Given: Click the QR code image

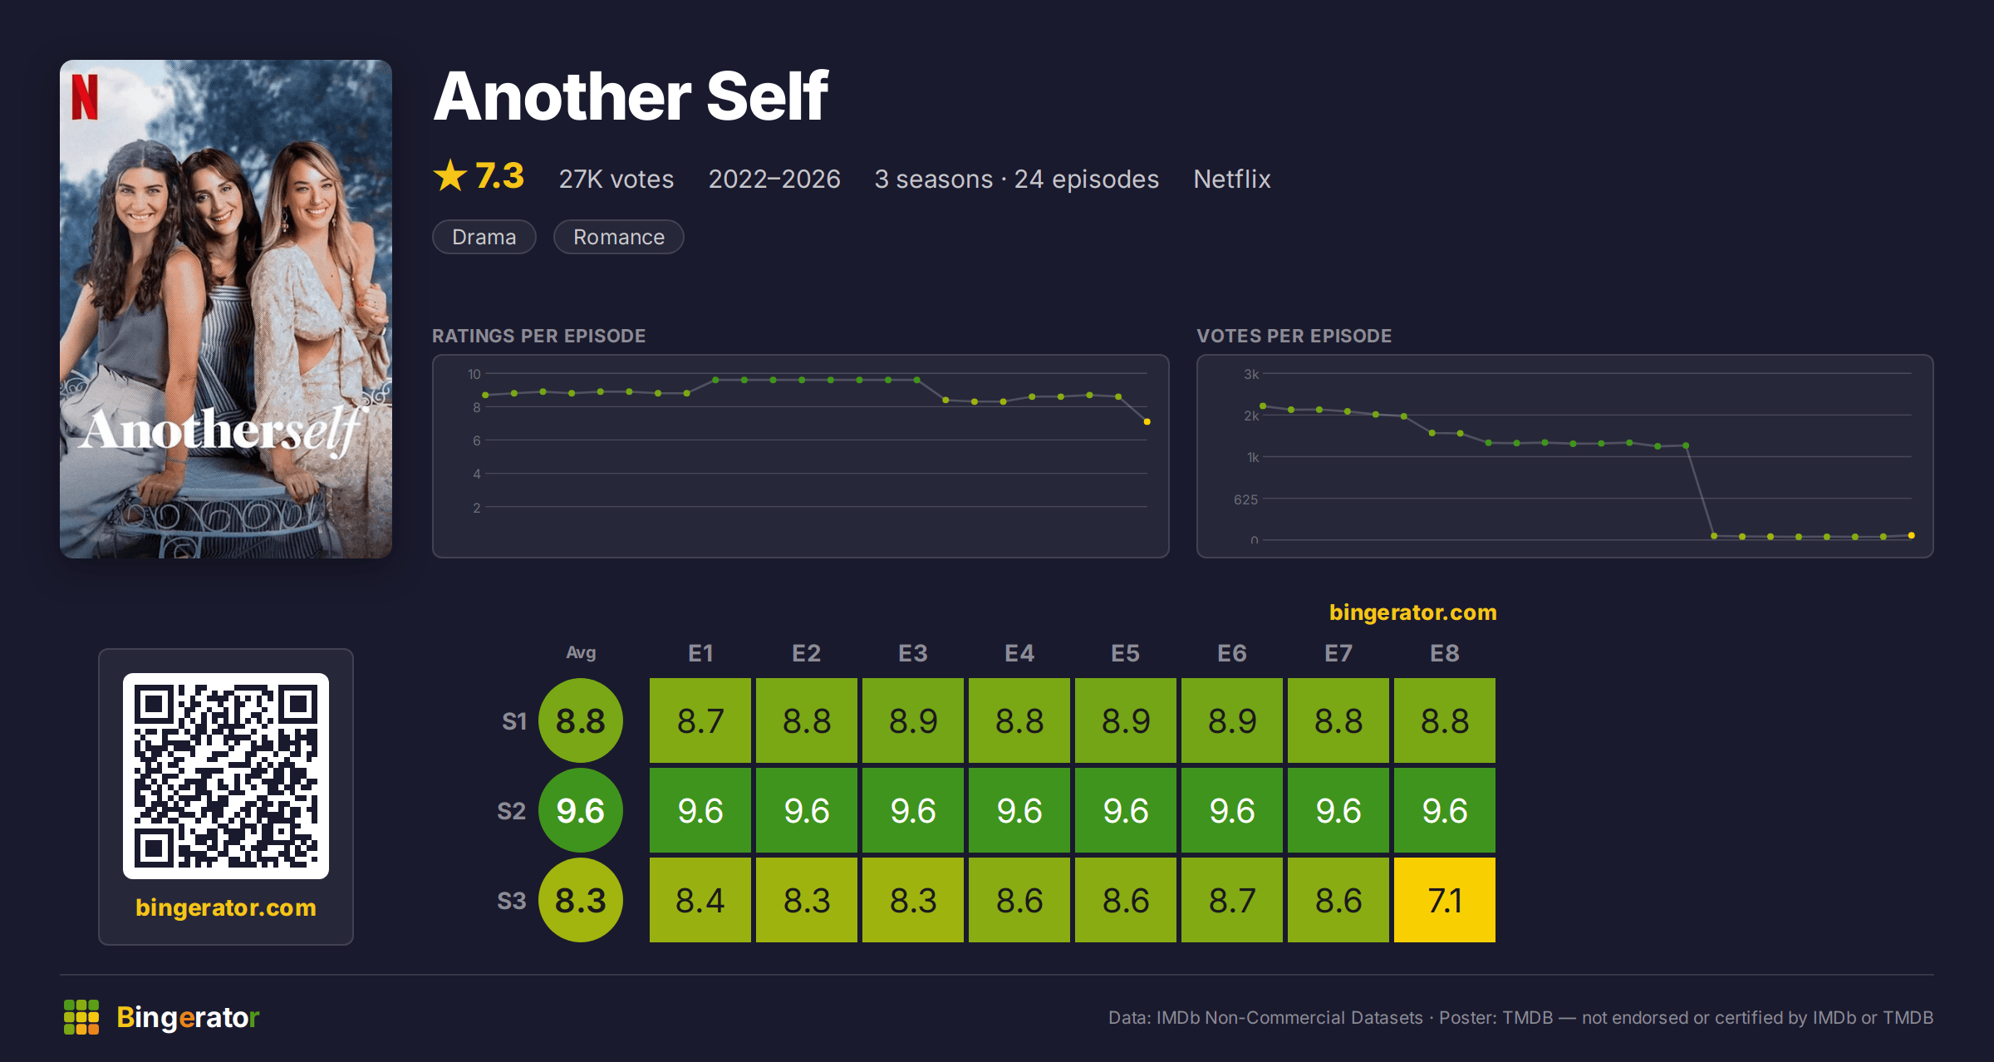Looking at the screenshot, I should point(226,776).
